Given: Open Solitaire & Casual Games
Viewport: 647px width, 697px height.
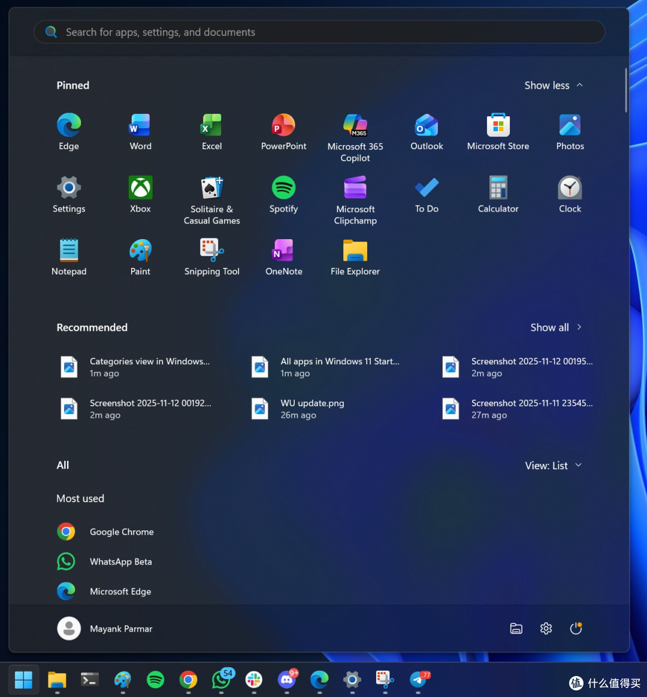Looking at the screenshot, I should click(212, 201).
